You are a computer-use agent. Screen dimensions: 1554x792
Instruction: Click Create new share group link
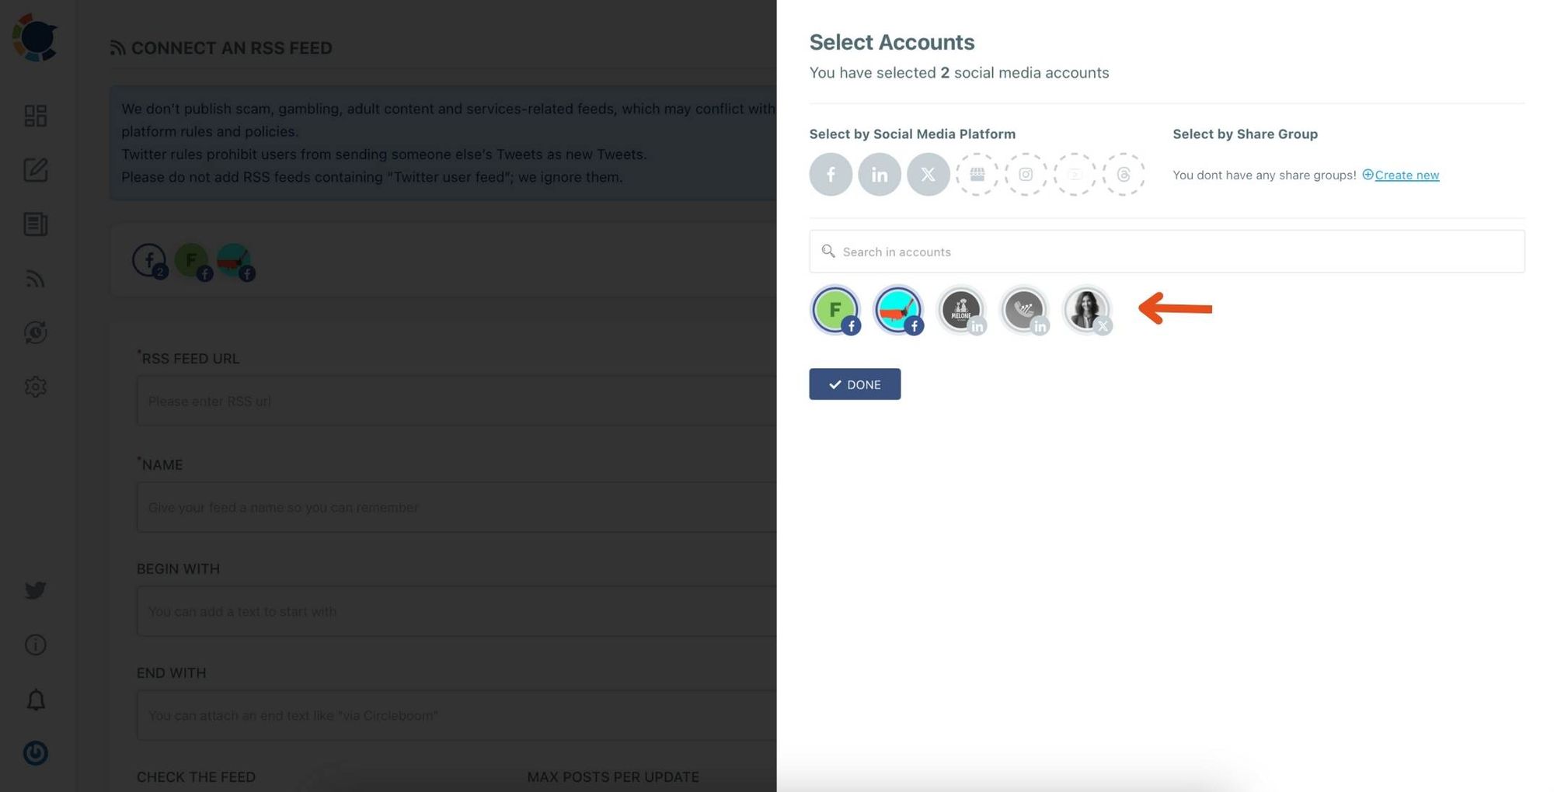pos(1406,175)
